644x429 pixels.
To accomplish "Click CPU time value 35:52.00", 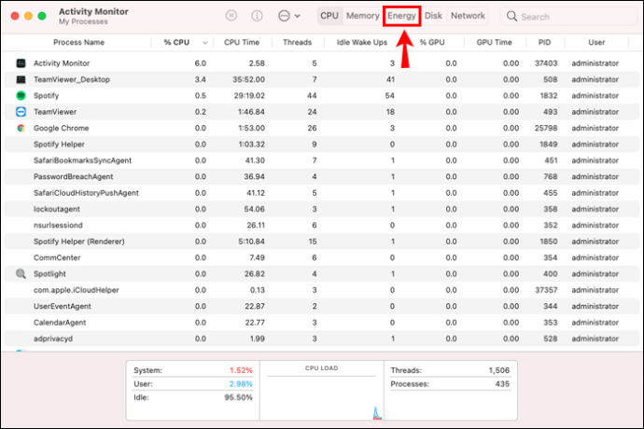I will pyautogui.click(x=248, y=79).
